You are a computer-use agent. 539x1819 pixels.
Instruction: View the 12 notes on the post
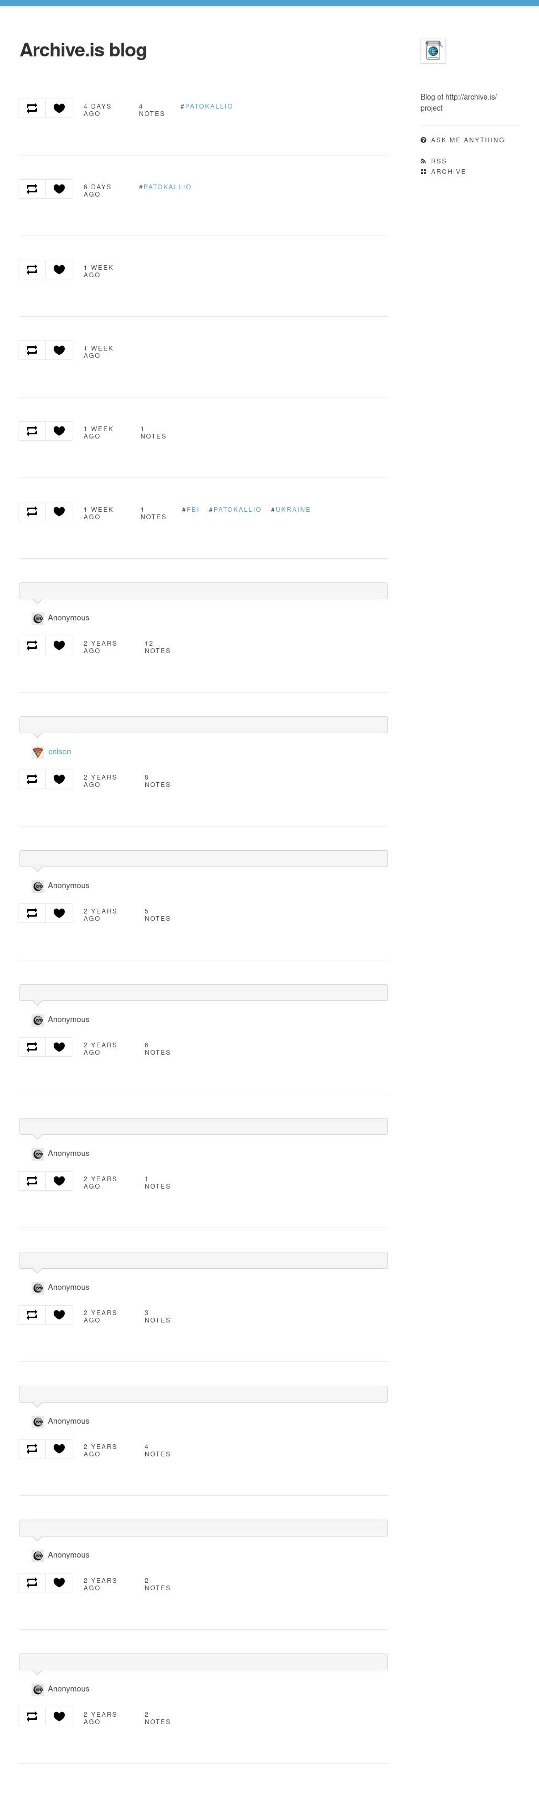click(x=157, y=647)
